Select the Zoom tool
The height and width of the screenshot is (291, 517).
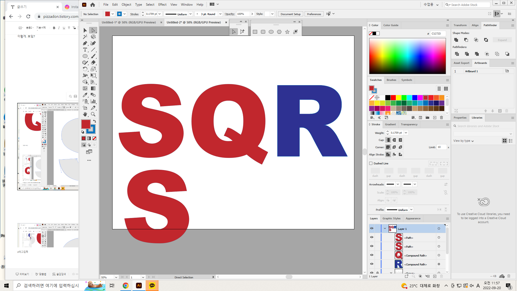click(93, 114)
